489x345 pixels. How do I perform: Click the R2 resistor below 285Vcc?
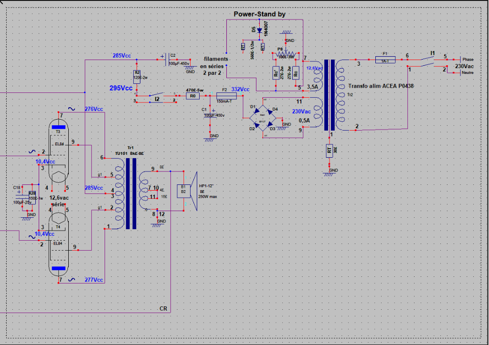pyautogui.click(x=137, y=77)
